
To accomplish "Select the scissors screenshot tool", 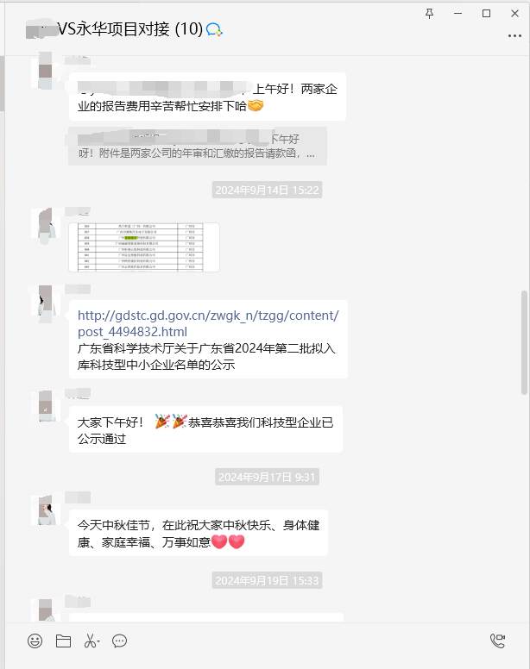I will pyautogui.click(x=91, y=641).
